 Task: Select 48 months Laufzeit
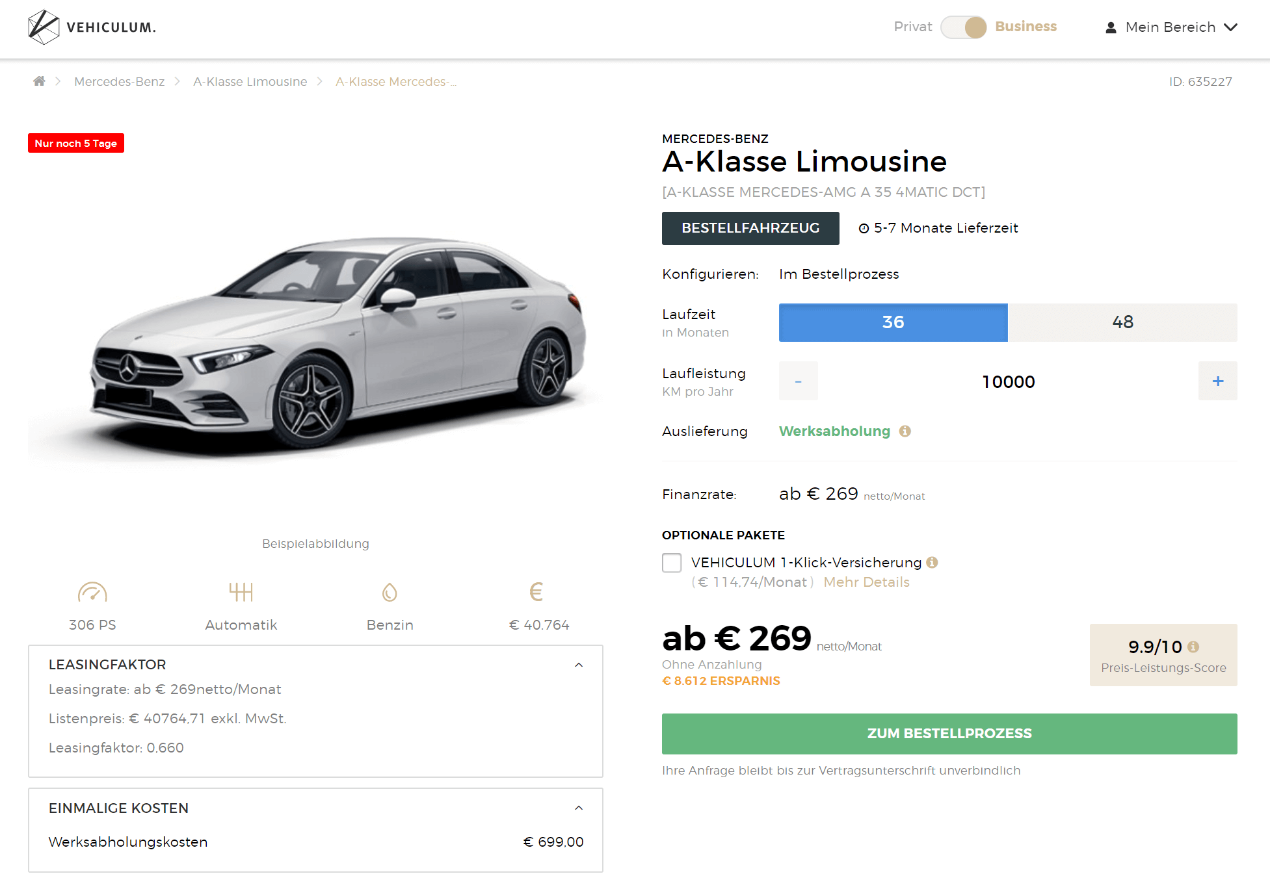click(1122, 322)
